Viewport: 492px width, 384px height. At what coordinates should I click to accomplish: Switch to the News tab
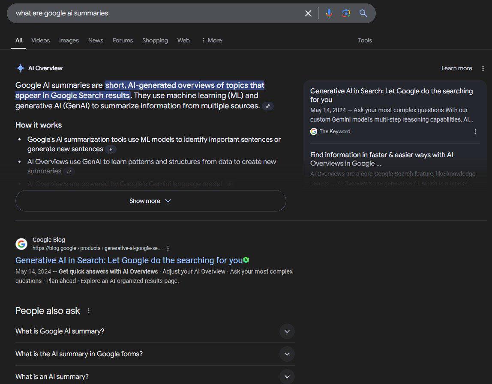click(x=96, y=40)
